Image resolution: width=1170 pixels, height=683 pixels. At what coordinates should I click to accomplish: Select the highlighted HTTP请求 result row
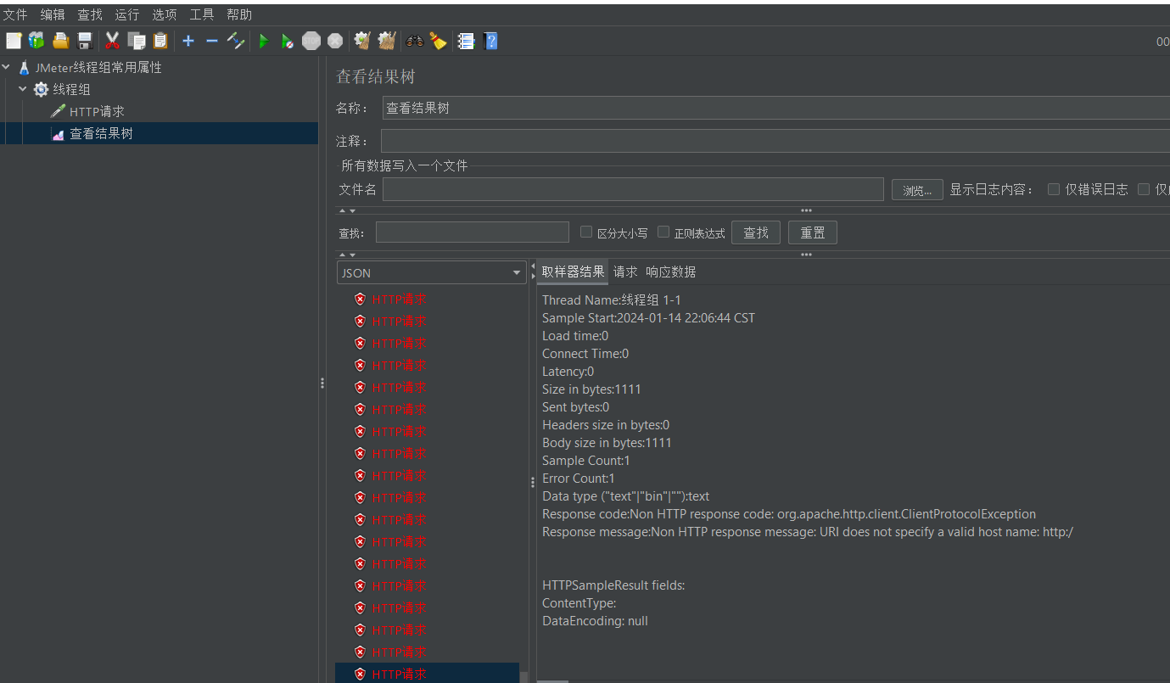pyautogui.click(x=427, y=674)
